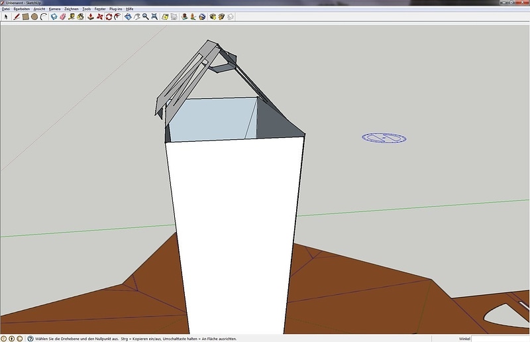
Task: Select the Paint Bucket tool
Action: click(x=80, y=17)
